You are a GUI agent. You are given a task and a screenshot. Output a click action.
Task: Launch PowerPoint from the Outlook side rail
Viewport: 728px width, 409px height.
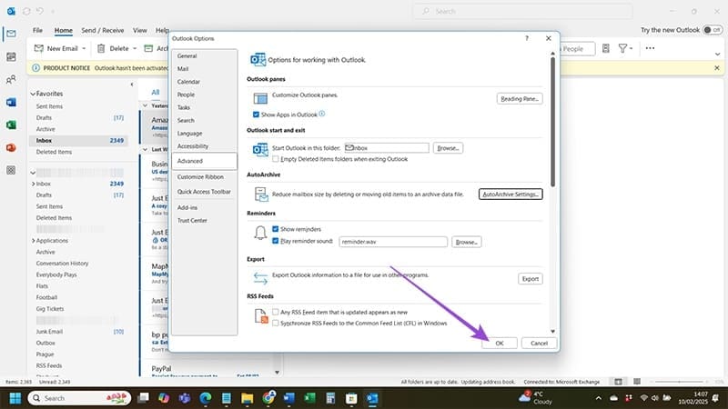[11, 147]
